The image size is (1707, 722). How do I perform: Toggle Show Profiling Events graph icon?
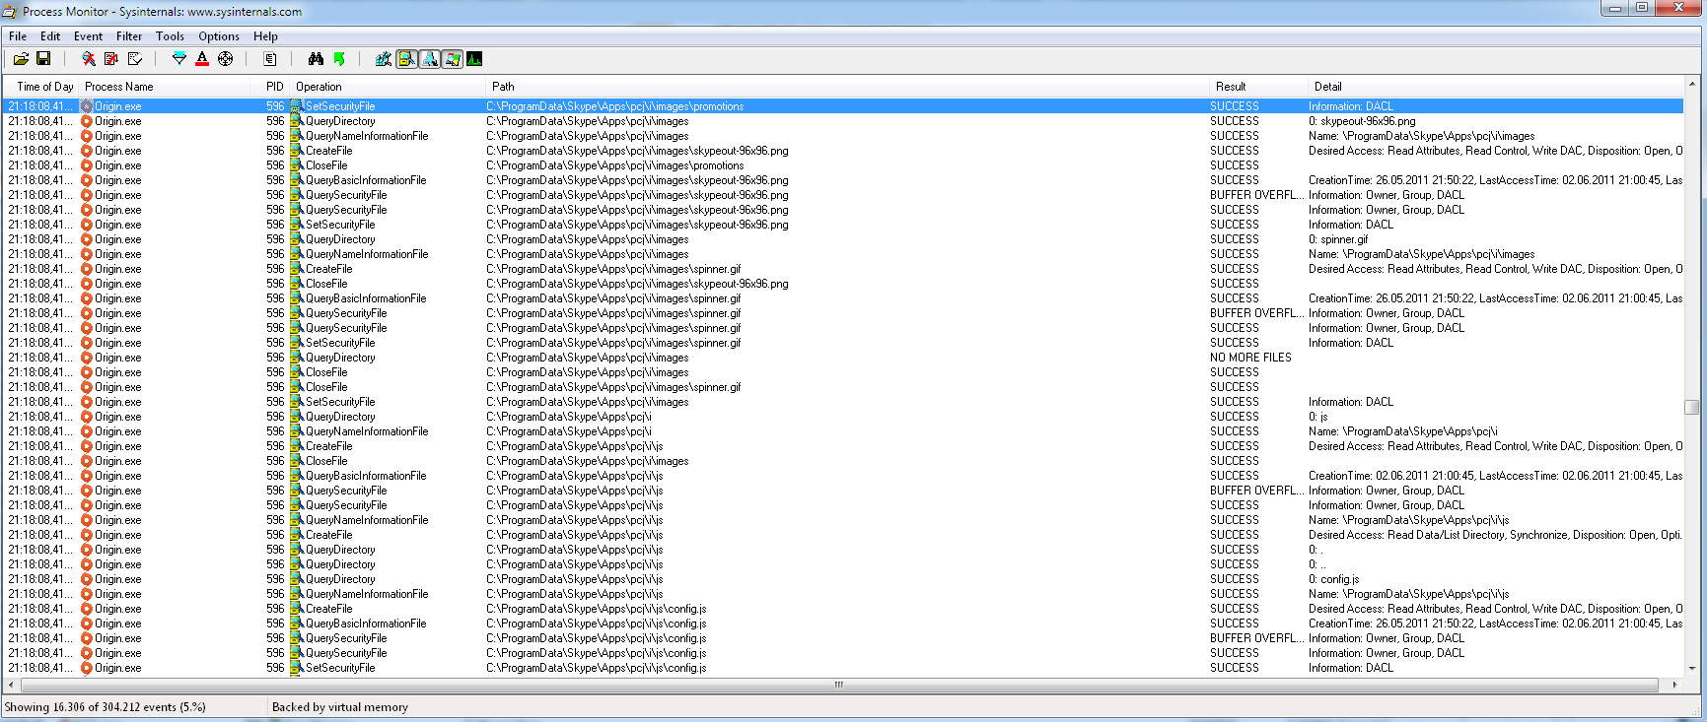[474, 59]
